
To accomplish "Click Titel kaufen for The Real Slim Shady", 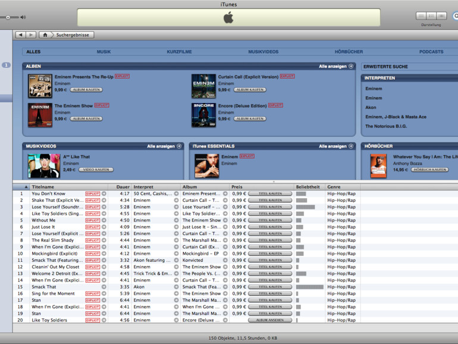I will pyautogui.click(x=270, y=240).
